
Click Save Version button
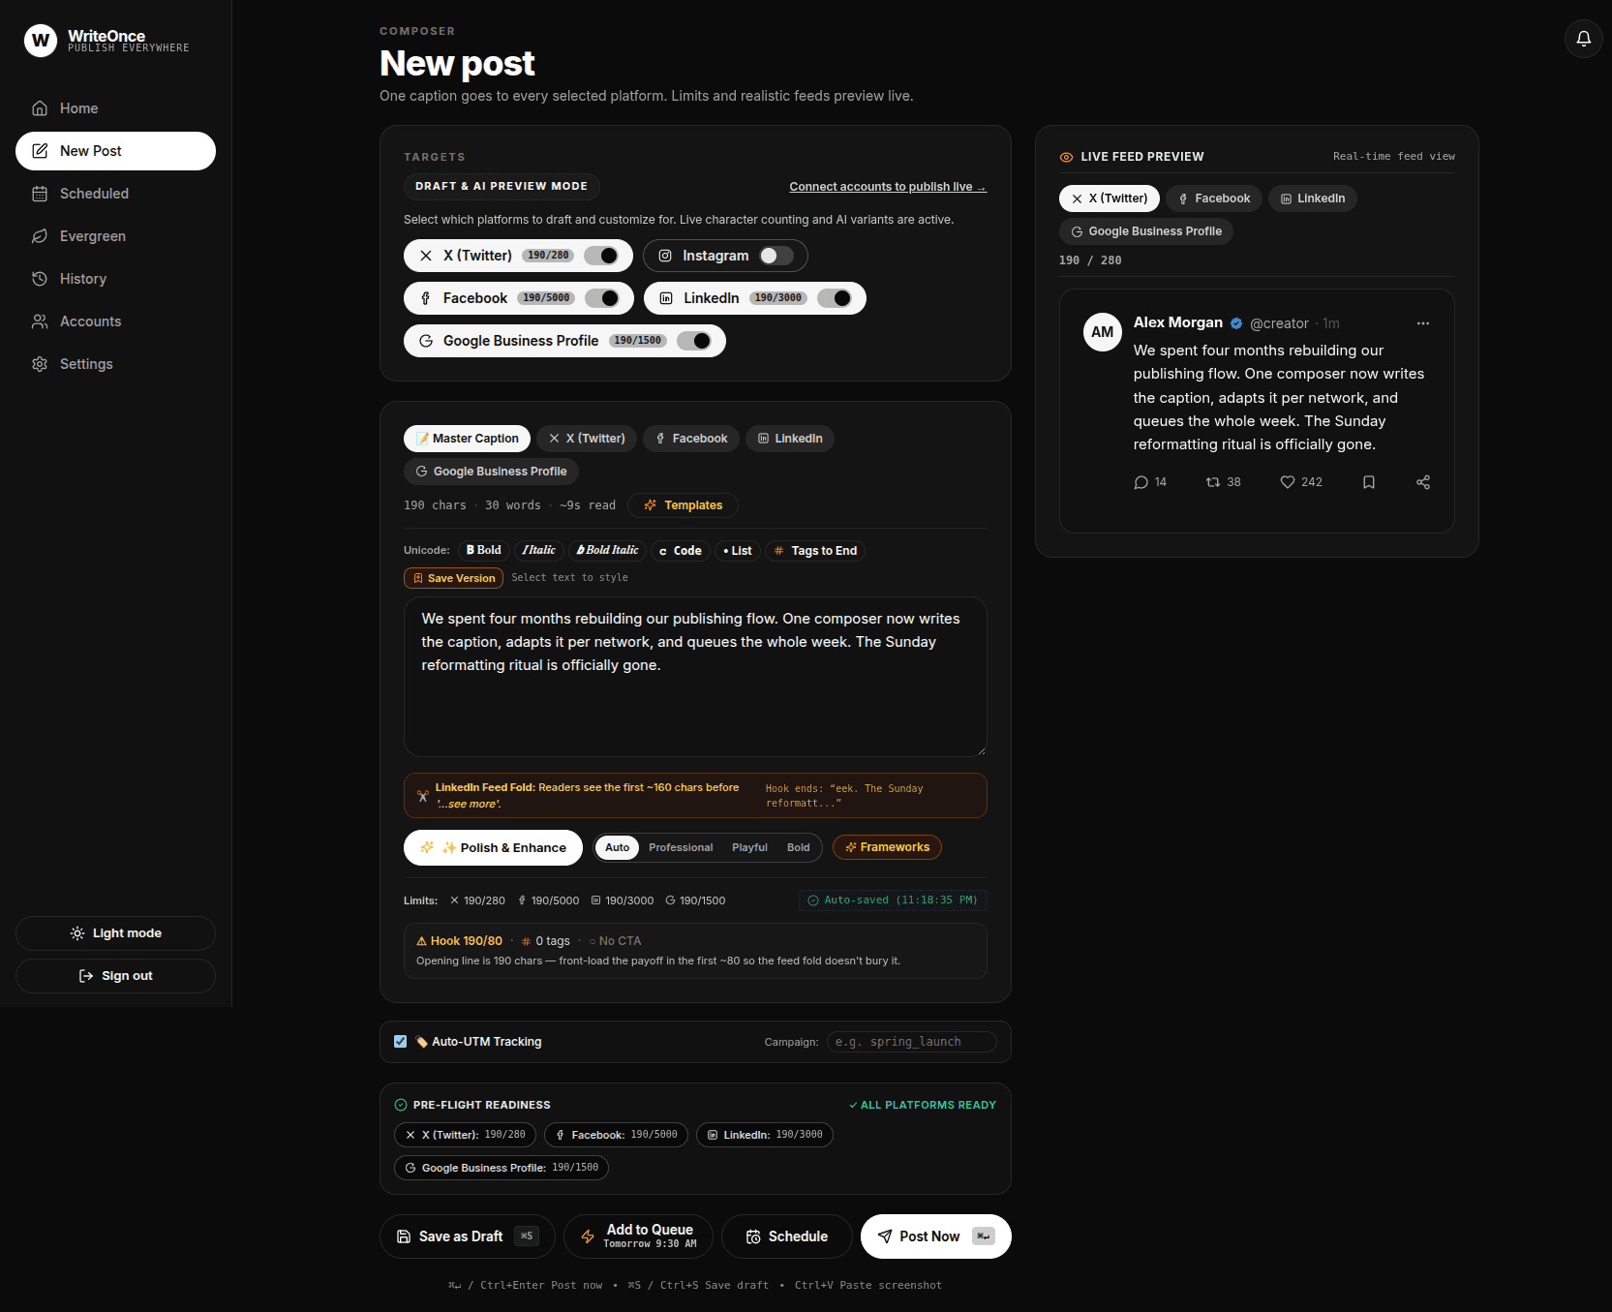pyautogui.click(x=453, y=578)
